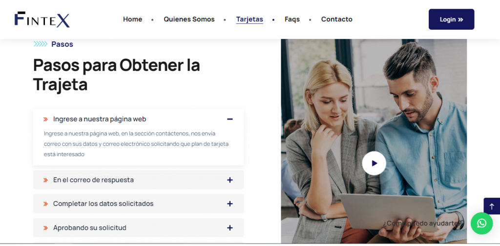This screenshot has height=246, width=500.
Task: Open the Faqs page
Action: (292, 20)
